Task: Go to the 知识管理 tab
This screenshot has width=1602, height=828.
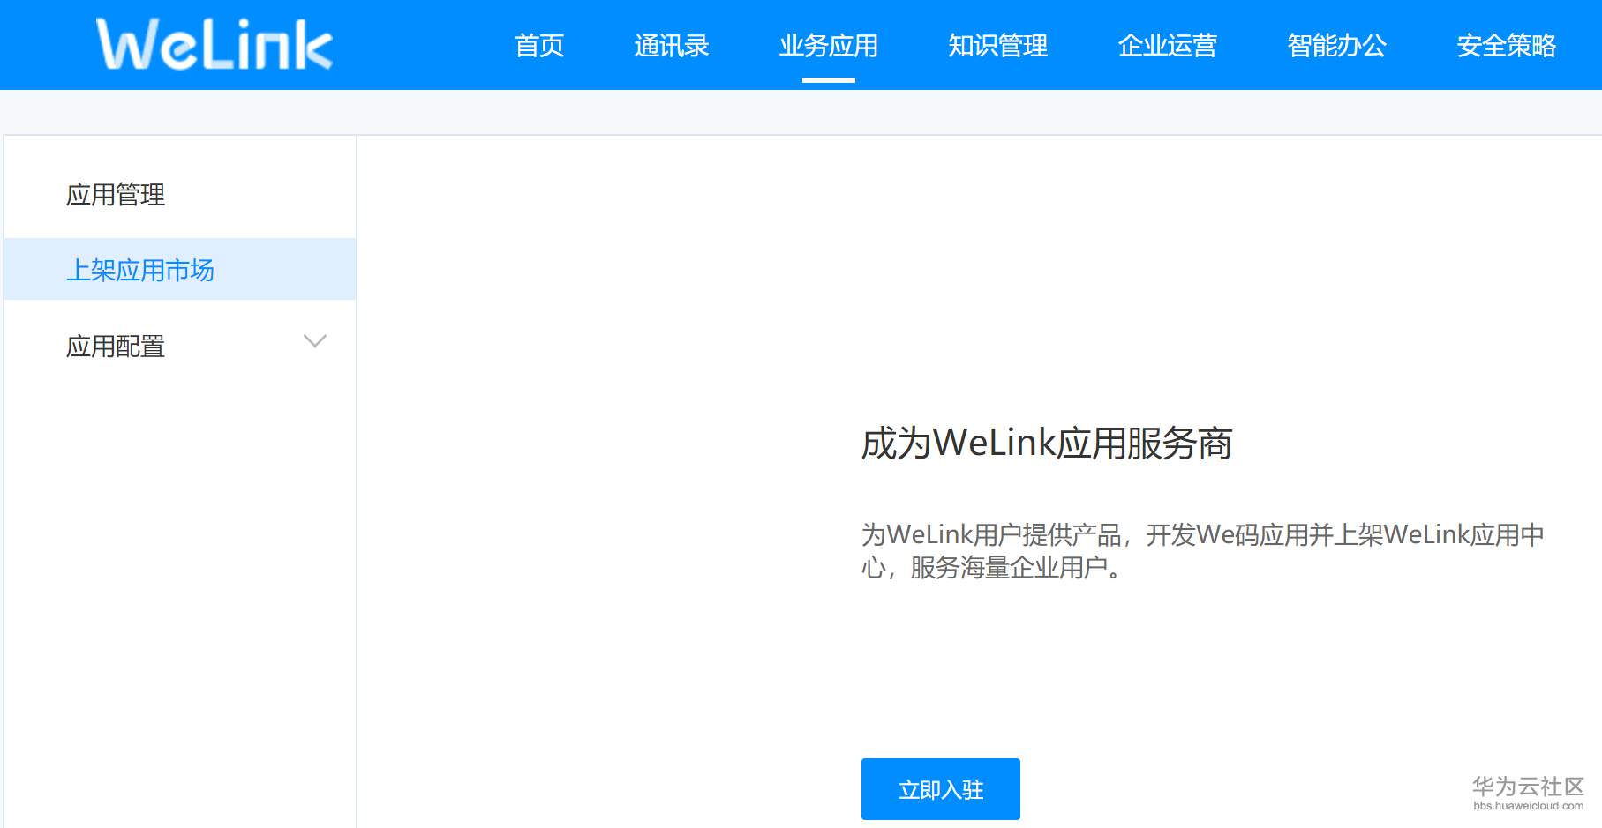Action: point(998,45)
